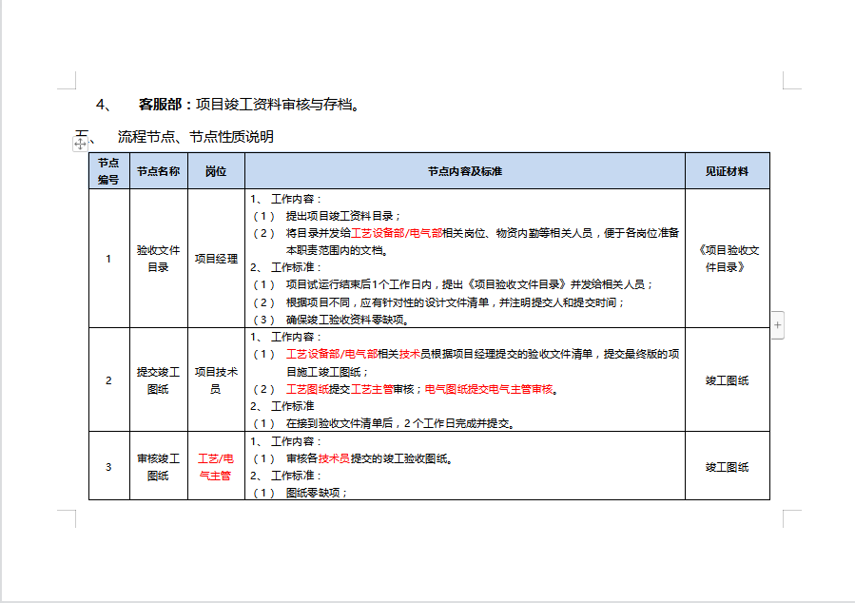Click the cell '审核竣工图纸'
This screenshot has width=855, height=603.
pos(158,467)
